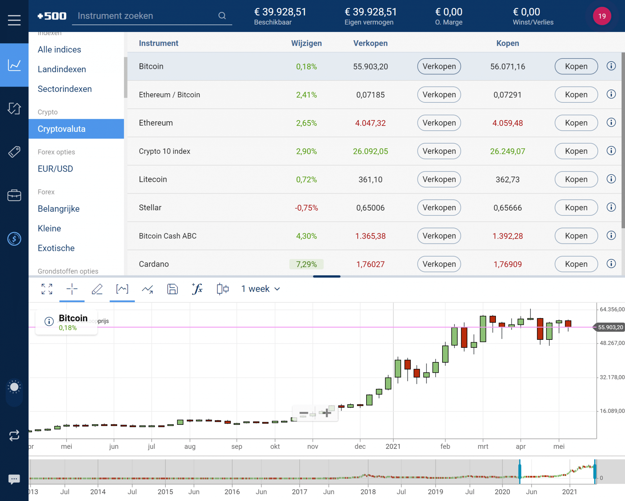The height and width of the screenshot is (501, 625).
Task: Save the chart layout
Action: pyautogui.click(x=172, y=289)
